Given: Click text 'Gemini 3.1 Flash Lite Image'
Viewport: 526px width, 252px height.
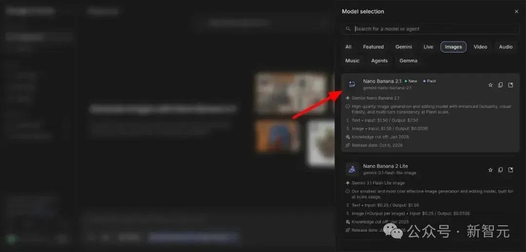Looking at the screenshot, I should click(378, 183).
